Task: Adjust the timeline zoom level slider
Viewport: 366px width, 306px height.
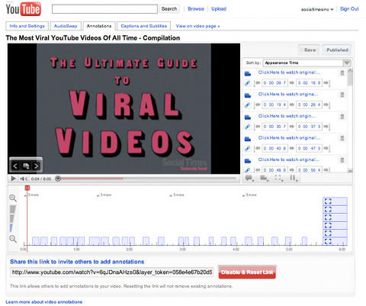Action: coord(12,218)
